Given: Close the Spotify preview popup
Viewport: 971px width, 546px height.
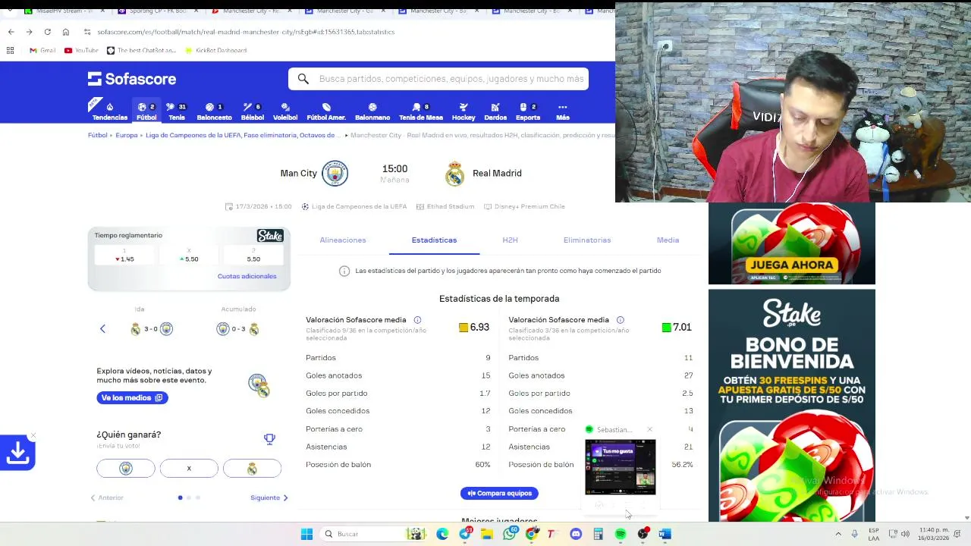Looking at the screenshot, I should 649,429.
